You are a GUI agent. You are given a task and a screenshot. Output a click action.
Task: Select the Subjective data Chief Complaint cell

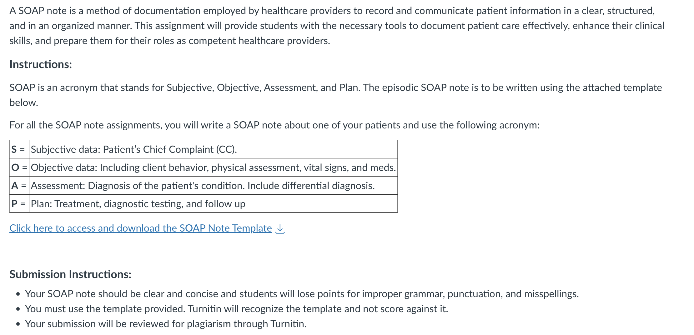(x=213, y=149)
